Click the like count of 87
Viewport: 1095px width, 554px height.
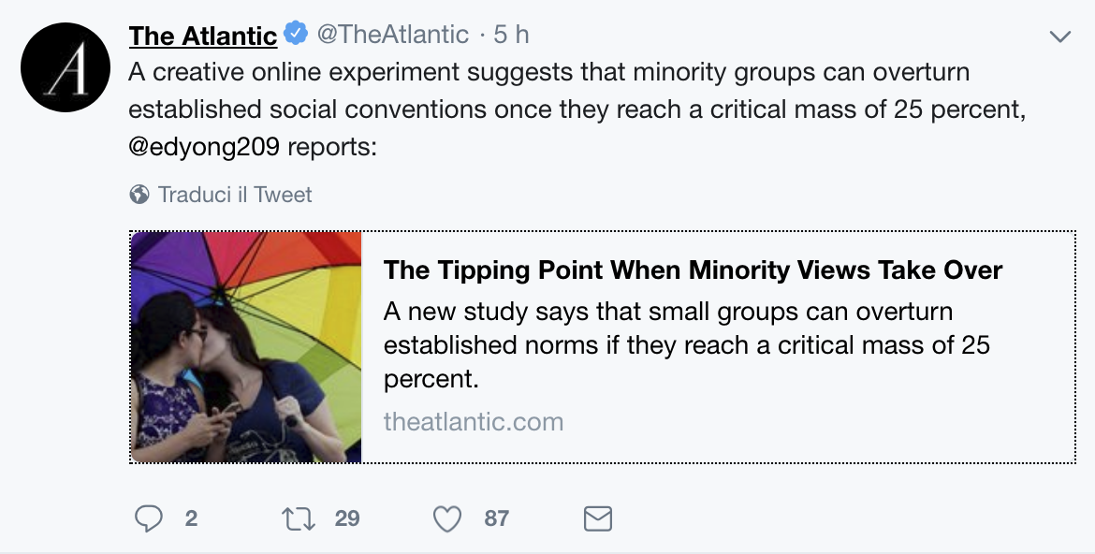point(496,518)
